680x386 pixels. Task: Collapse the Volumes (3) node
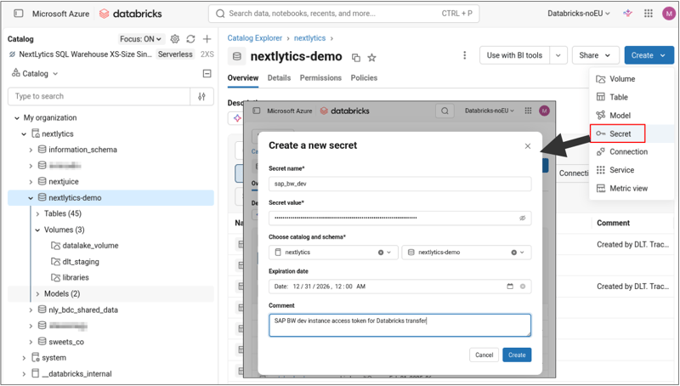37,230
